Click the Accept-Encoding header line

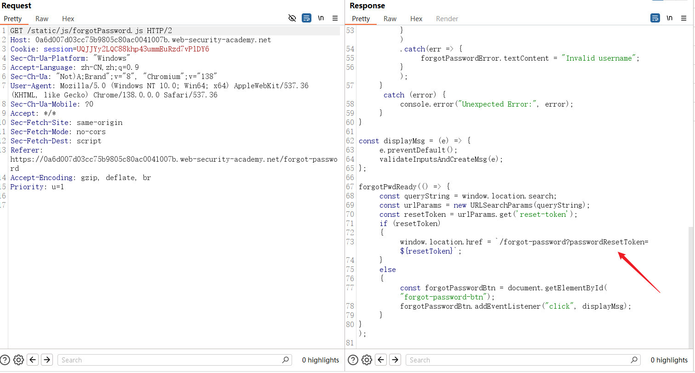tap(80, 178)
